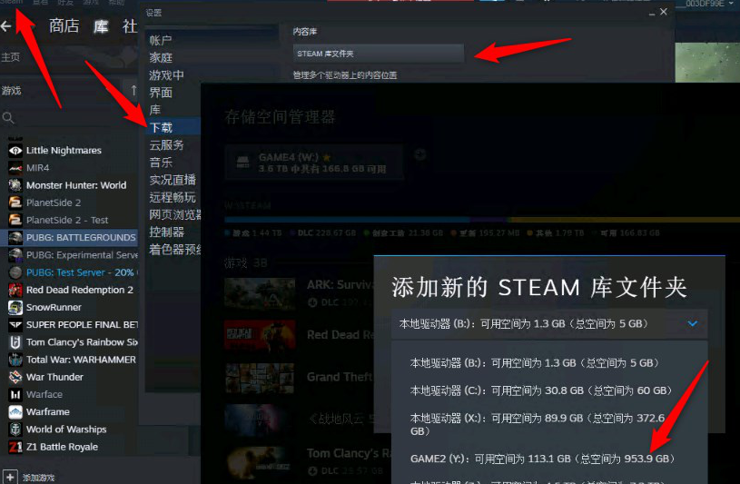This screenshot has height=484, width=740.
Task: Add a drive with the plus icon
Action: 420,154
